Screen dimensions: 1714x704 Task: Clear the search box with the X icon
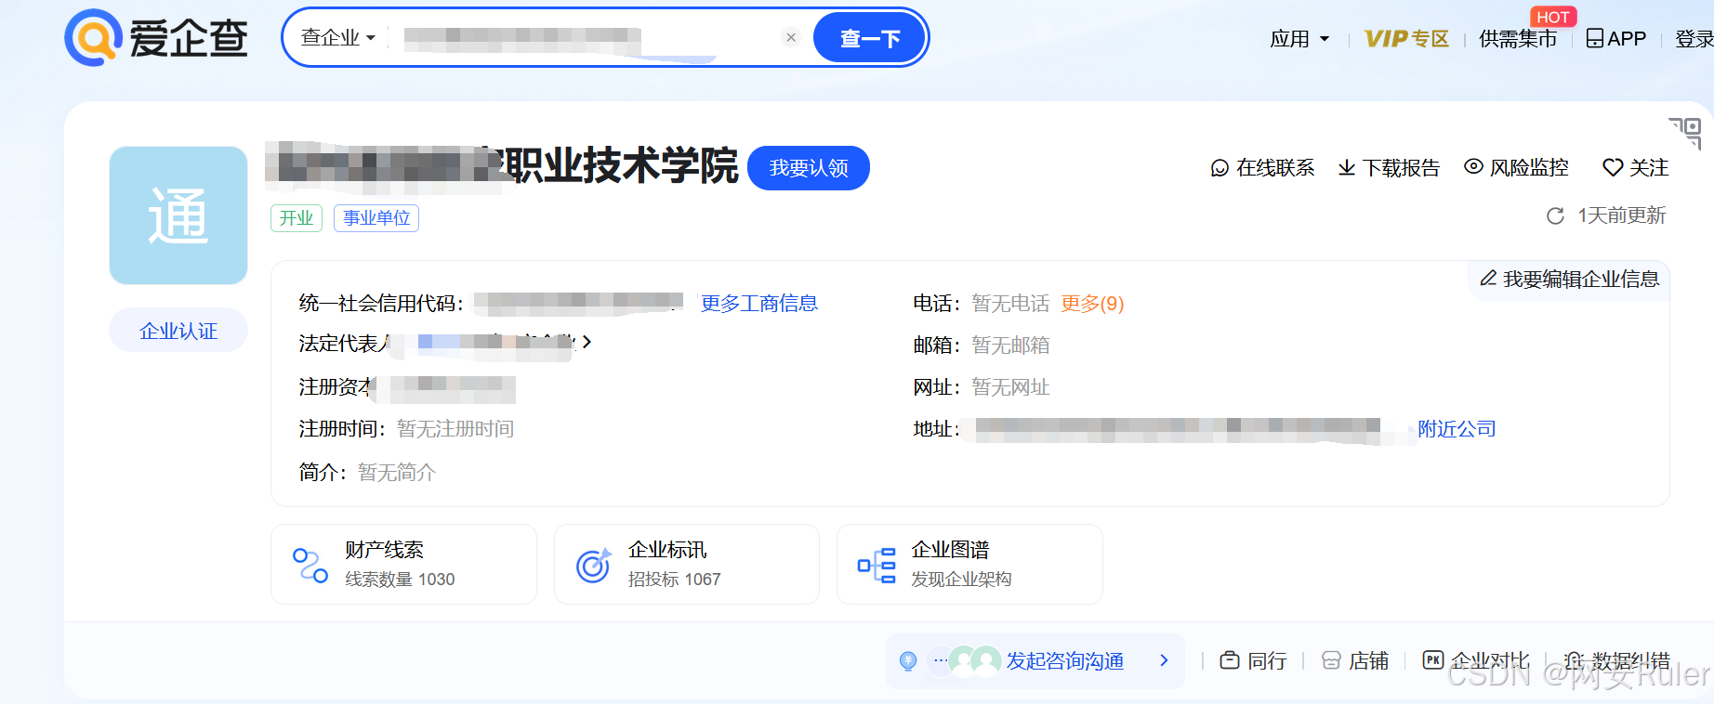point(791,38)
